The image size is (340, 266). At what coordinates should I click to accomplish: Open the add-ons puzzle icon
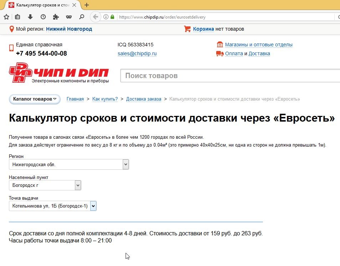pos(56,17)
